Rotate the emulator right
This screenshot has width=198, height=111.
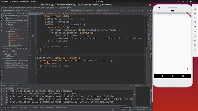pyautogui.click(x=195, y=27)
